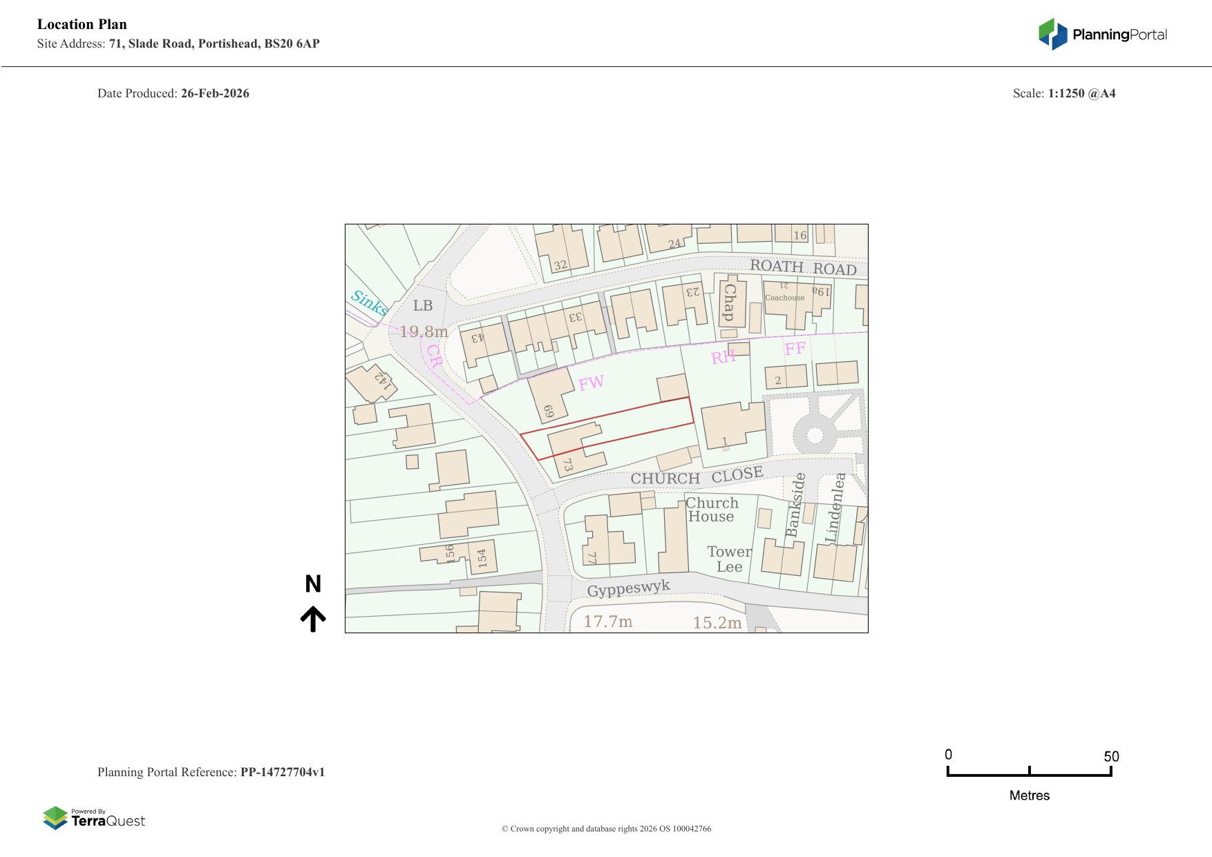Click the roundabout circle on the map
The width and height of the screenshot is (1212, 857).
tap(815, 435)
